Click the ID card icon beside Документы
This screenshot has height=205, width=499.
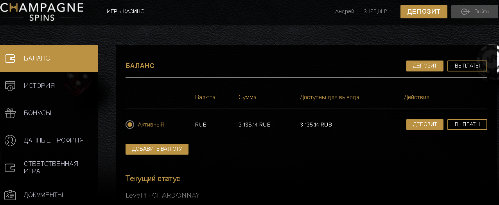pyautogui.click(x=10, y=195)
